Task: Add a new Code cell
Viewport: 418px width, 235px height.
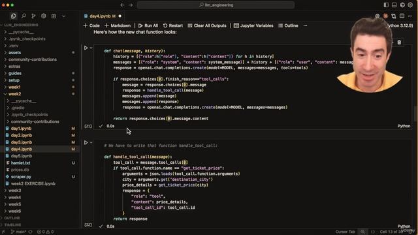Action: click(x=91, y=25)
